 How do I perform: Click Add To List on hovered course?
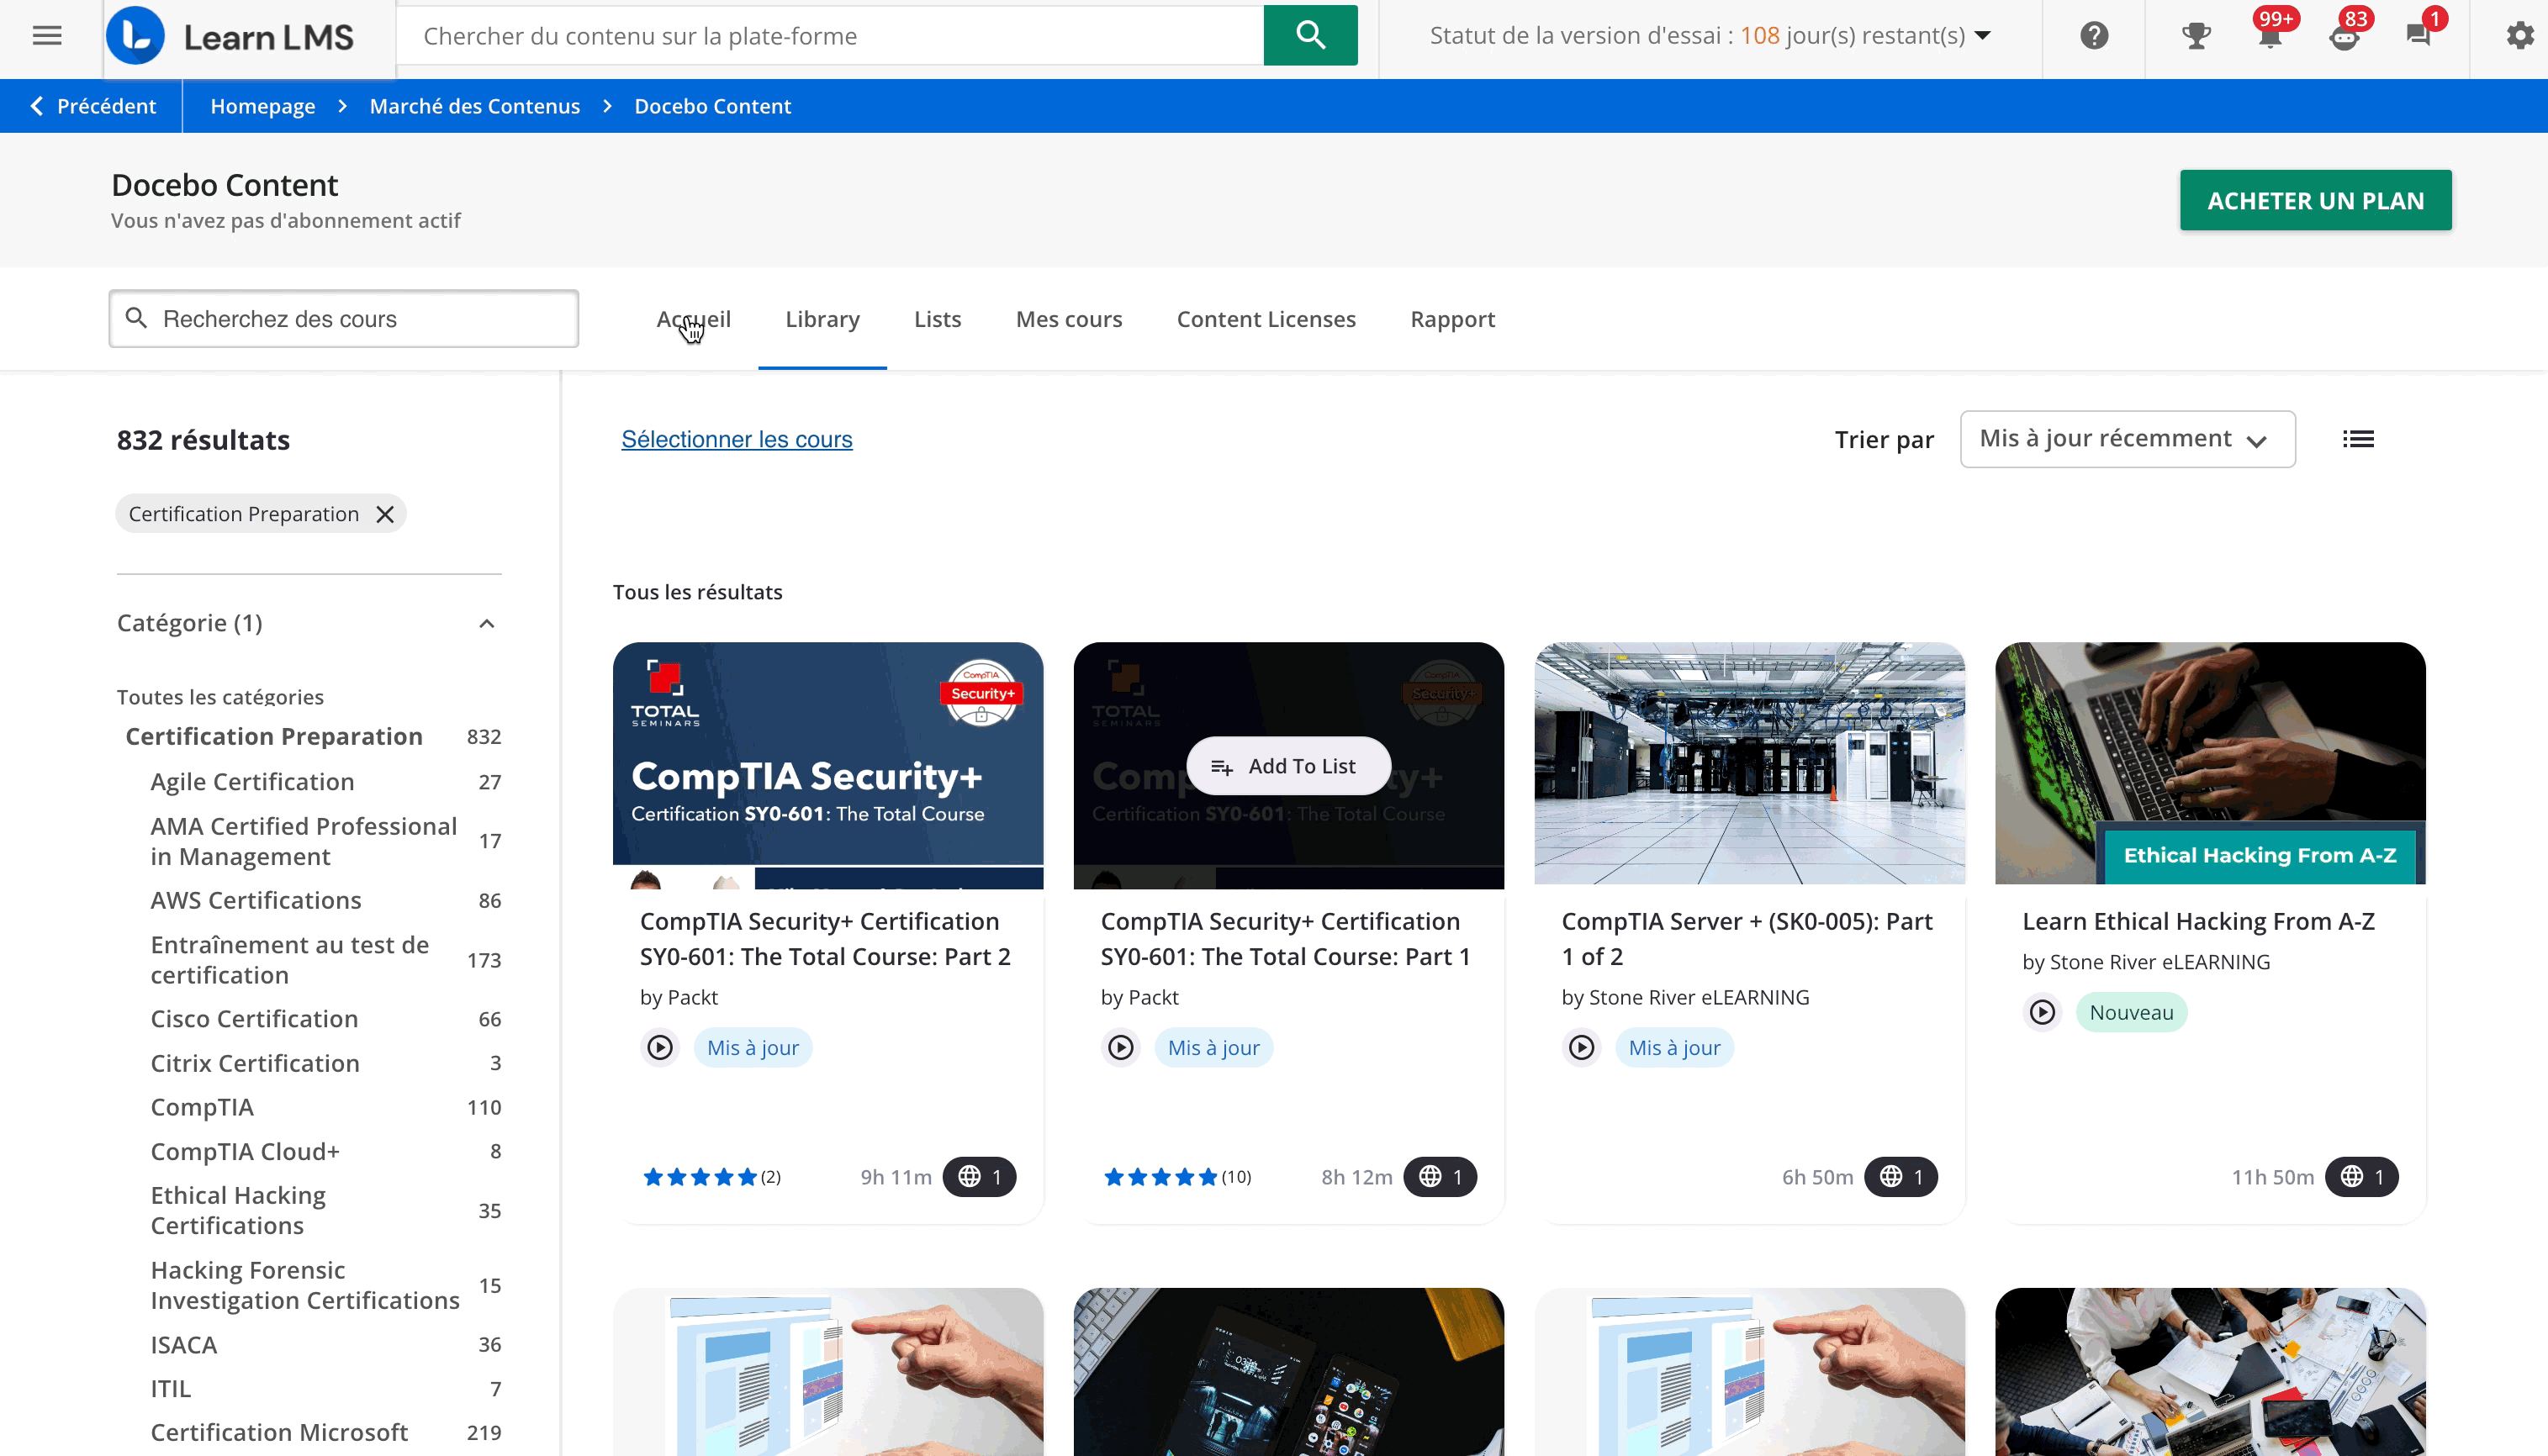[1288, 766]
